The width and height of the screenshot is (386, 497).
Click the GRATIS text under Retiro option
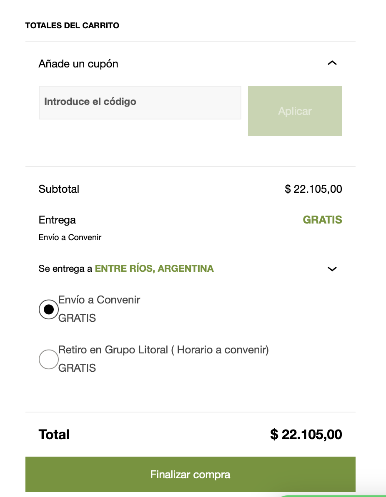coord(77,368)
